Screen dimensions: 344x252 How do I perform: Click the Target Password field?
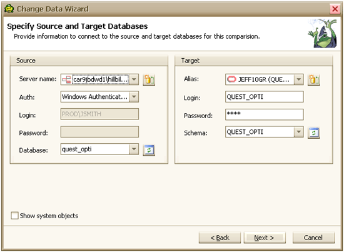tap(265, 114)
